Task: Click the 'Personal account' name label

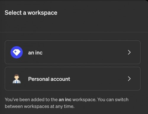Action: pos(49,79)
